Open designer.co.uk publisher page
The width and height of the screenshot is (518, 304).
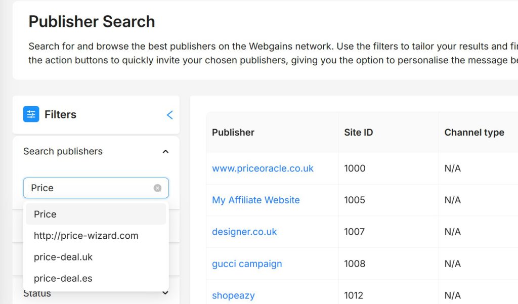point(244,232)
